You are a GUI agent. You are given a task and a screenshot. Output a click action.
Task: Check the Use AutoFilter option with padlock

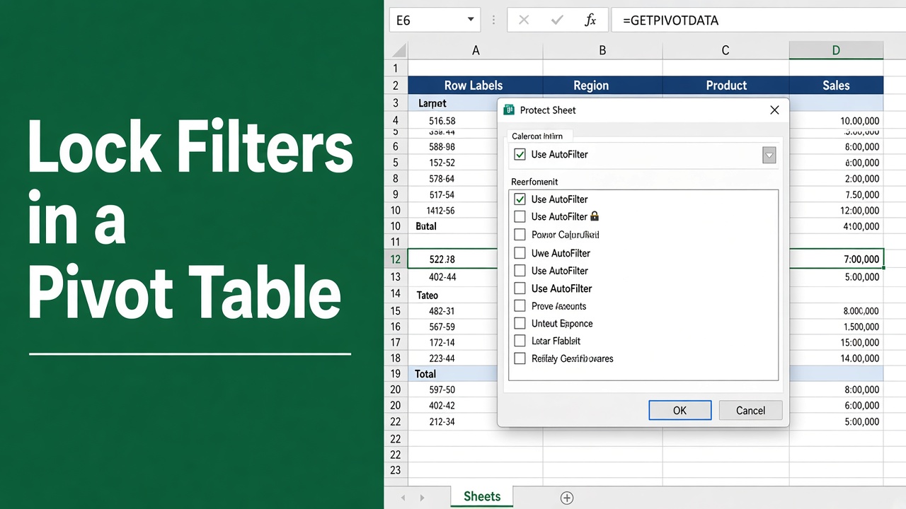pyautogui.click(x=520, y=216)
